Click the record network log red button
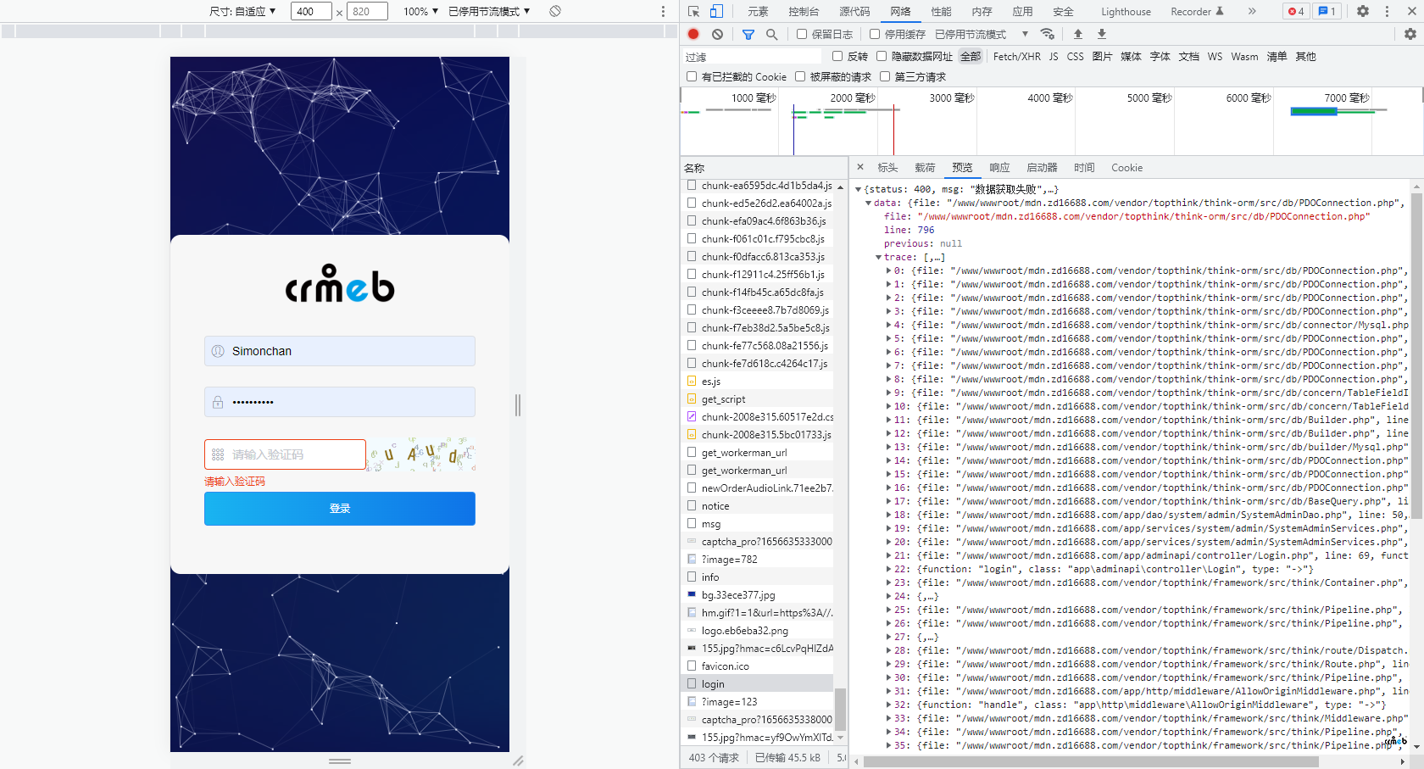 [693, 34]
